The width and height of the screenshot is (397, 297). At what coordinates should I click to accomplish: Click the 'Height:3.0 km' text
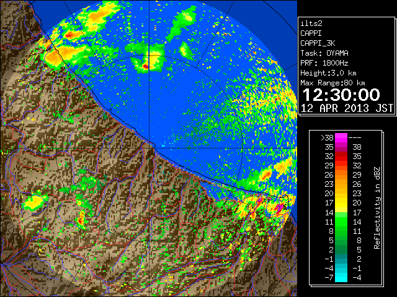(328, 73)
